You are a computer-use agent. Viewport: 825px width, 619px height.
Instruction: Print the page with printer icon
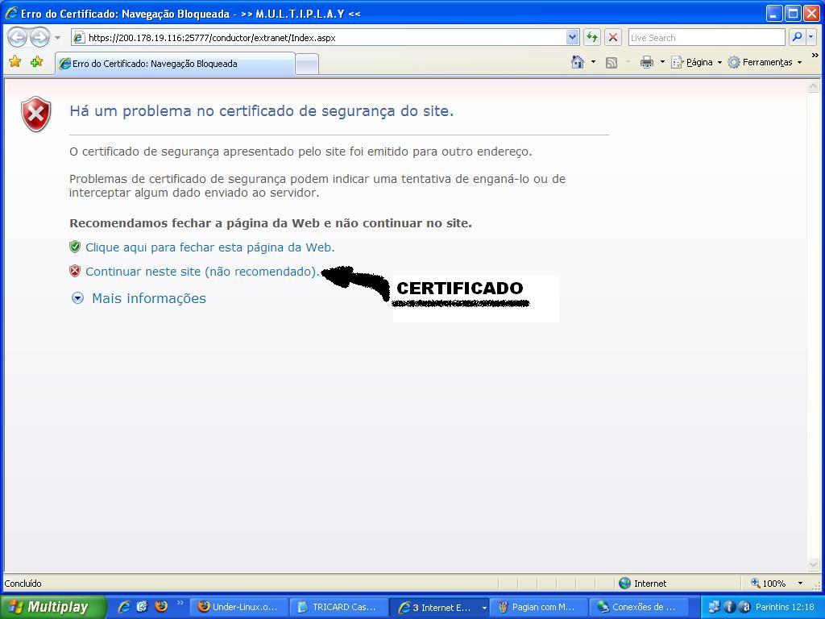pyautogui.click(x=647, y=62)
